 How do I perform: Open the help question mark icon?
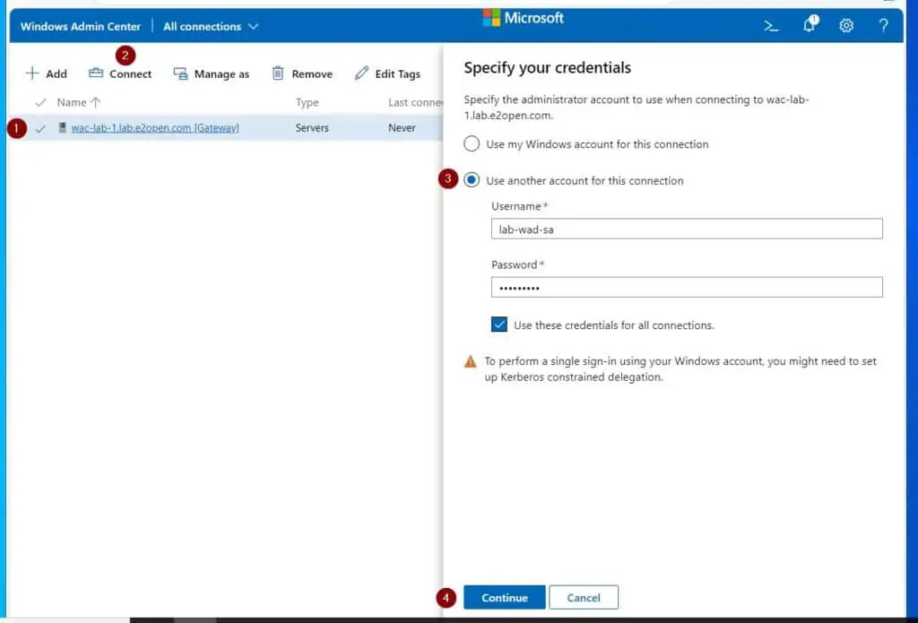883,26
